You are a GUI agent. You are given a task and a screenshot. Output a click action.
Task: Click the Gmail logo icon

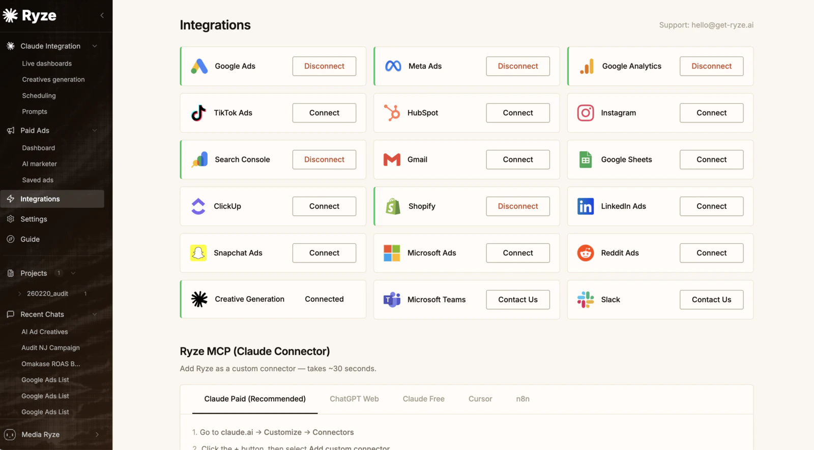click(392, 159)
